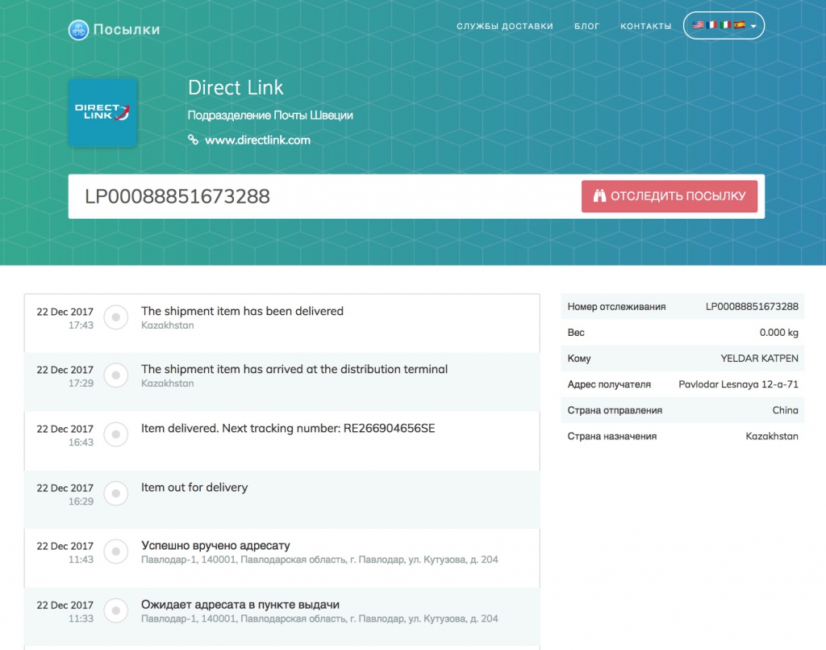Click the 22 Dec 2017 11:33 timestamp

tap(65, 611)
